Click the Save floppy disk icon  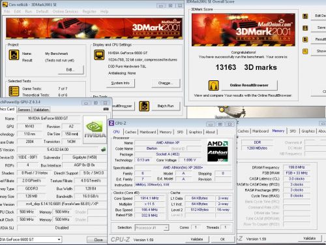tap(305, 28)
